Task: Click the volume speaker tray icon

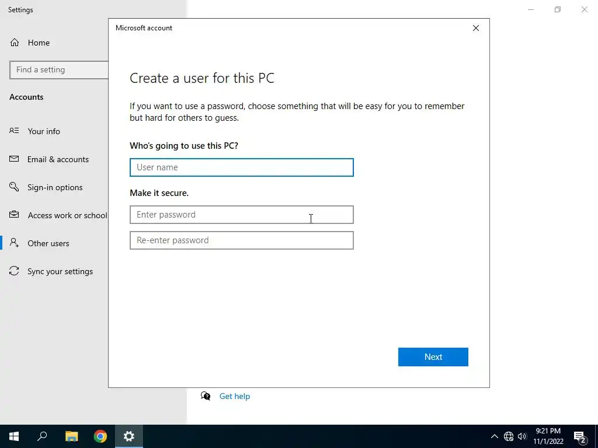Action: tap(522, 436)
